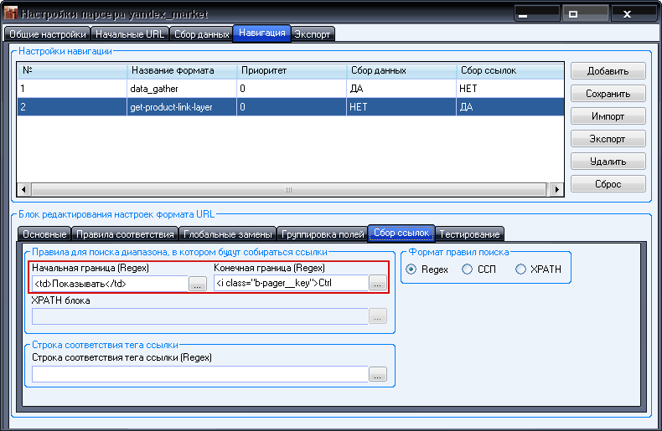Click browse button beside XPATH блока field
This screenshot has height=431, width=662.
point(378,316)
